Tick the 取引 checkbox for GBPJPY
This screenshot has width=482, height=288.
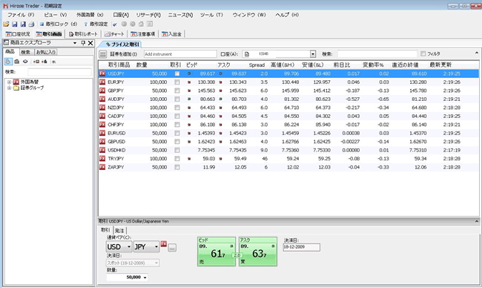[x=177, y=91]
